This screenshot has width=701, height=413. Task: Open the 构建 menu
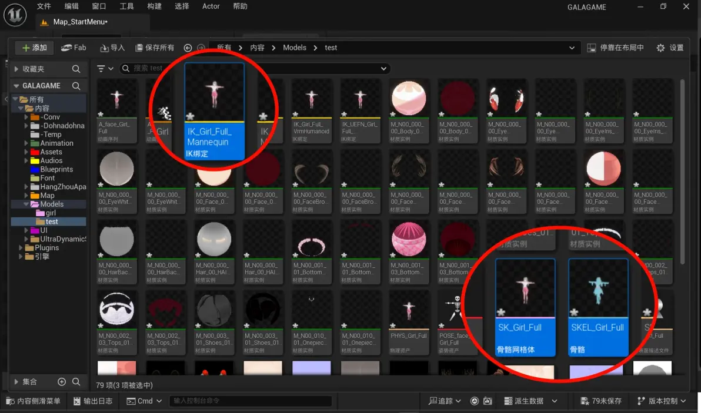tap(154, 6)
